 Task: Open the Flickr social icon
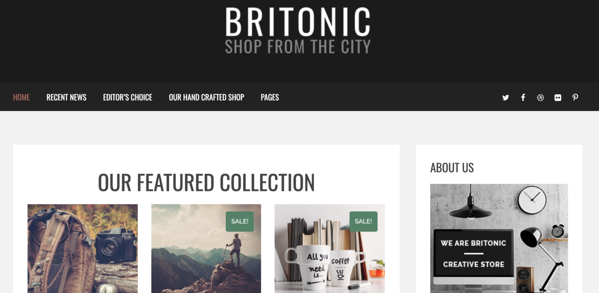click(x=558, y=98)
